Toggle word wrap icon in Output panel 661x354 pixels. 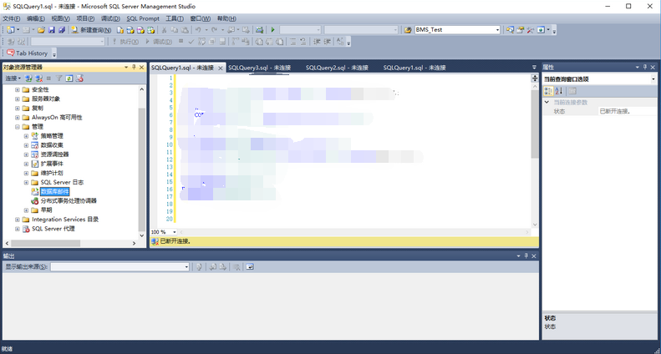point(250,267)
